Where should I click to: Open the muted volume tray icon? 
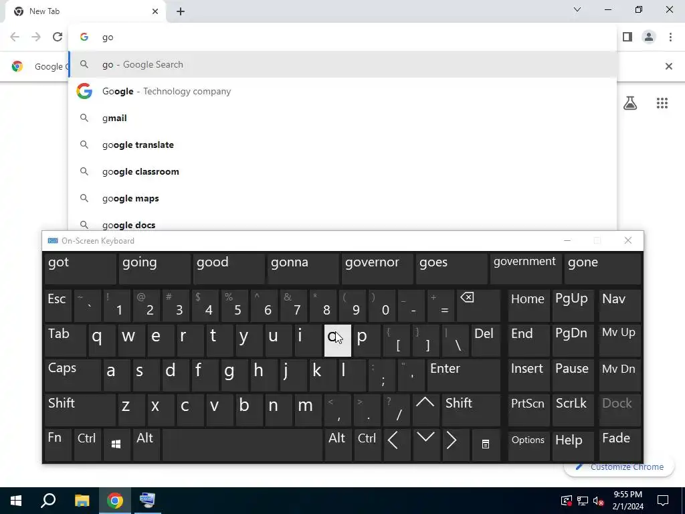[599, 501]
